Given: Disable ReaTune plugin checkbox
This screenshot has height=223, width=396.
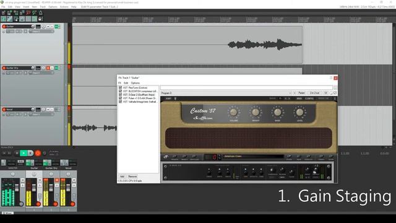Looking at the screenshot, I should point(120,87).
